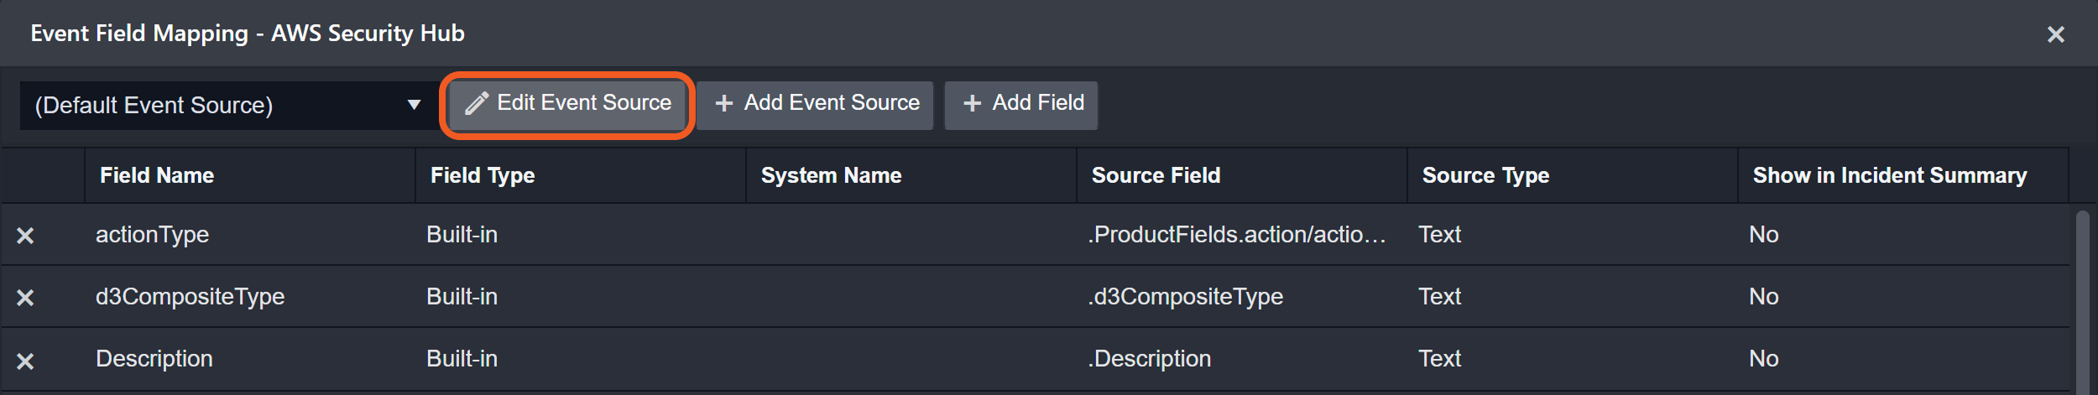Click the pencil icon for Edit Event Source
The height and width of the screenshot is (395, 2098).
(x=477, y=103)
